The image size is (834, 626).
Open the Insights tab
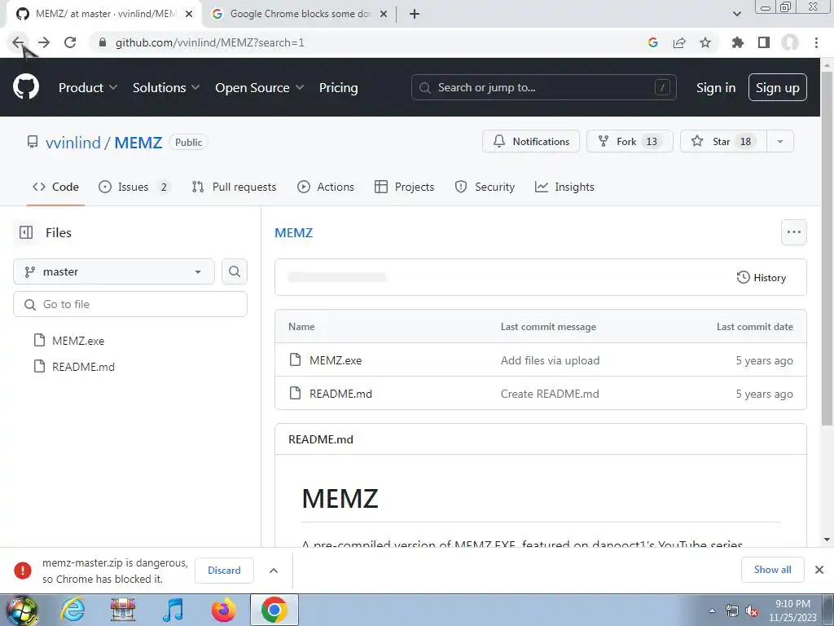(564, 187)
